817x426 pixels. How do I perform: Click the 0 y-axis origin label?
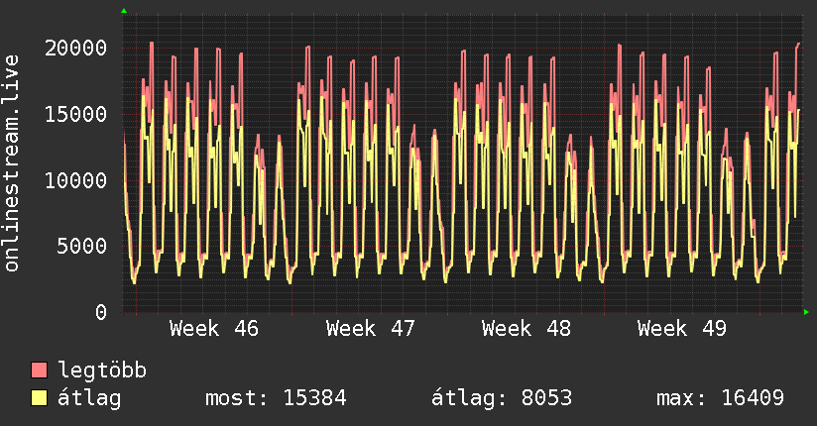pyautogui.click(x=101, y=312)
